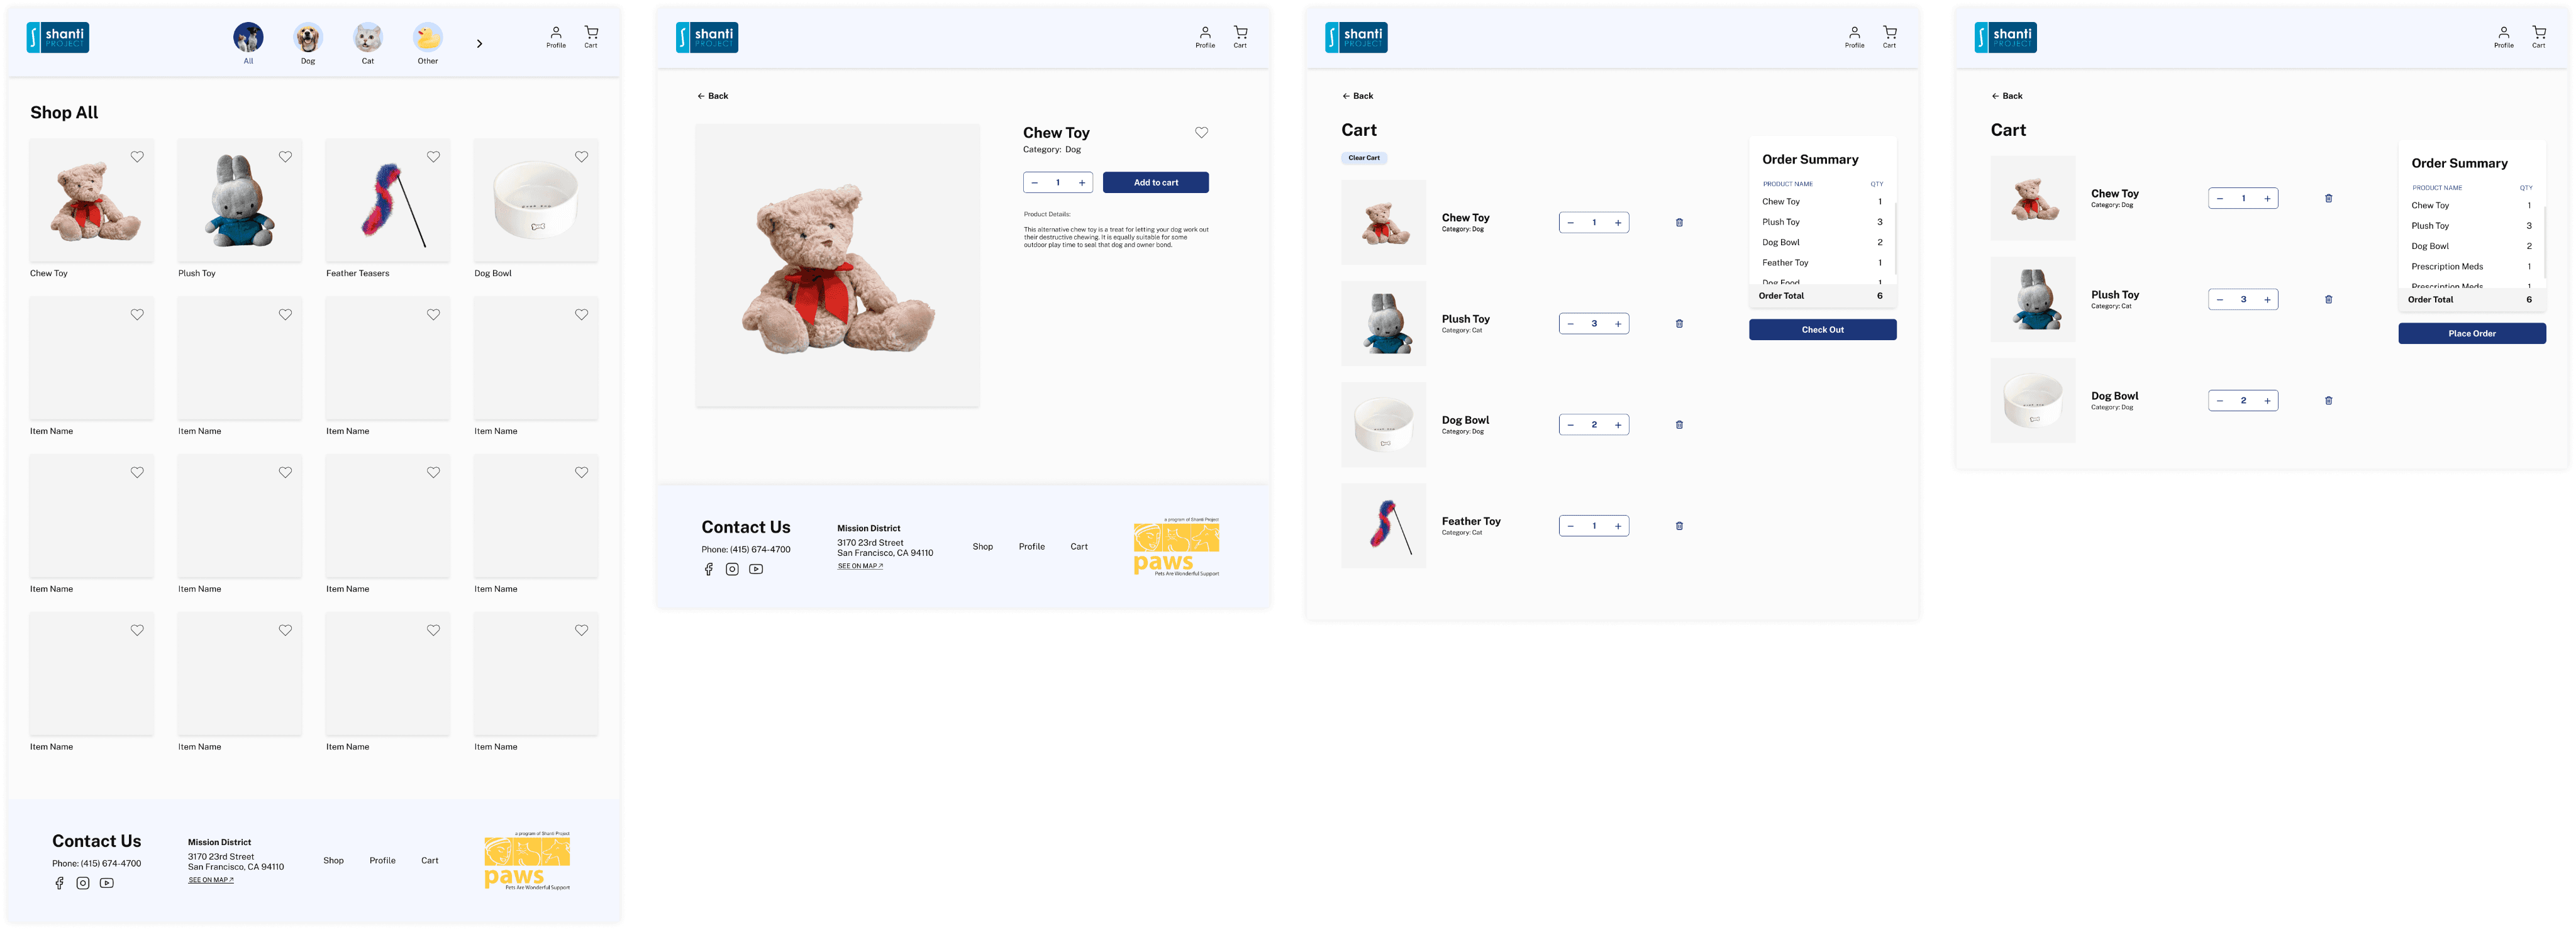2576x930 pixels.
Task: Click the Add to cart button
Action: tap(1155, 182)
